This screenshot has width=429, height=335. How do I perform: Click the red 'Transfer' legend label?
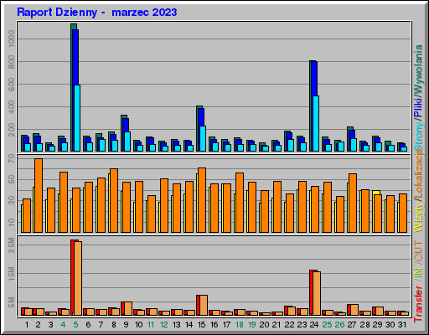click(418, 304)
